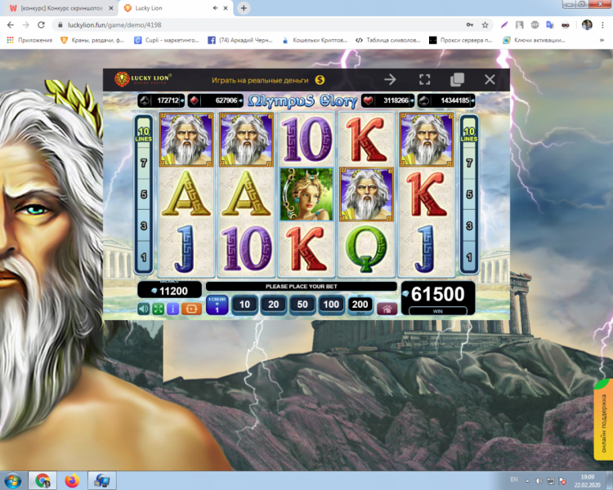Toggle the green fullscreen arrows button

coord(159,309)
